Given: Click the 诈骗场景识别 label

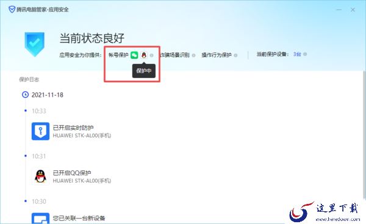Looking at the screenshot, I should [x=175, y=55].
